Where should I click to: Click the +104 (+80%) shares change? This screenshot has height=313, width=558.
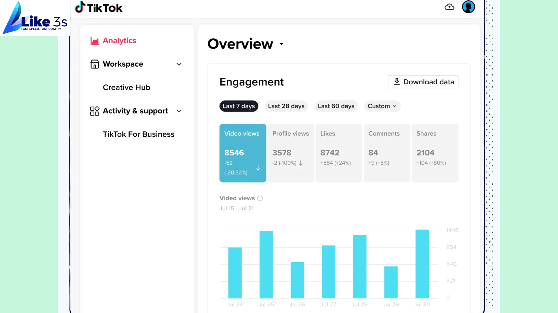pyautogui.click(x=431, y=163)
